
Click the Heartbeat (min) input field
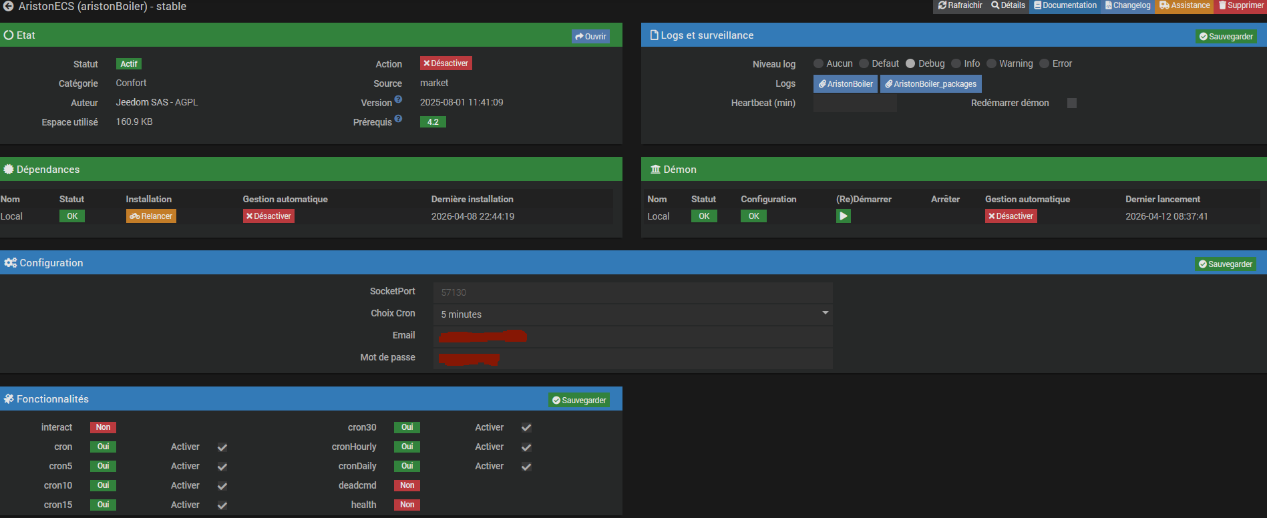click(x=854, y=103)
